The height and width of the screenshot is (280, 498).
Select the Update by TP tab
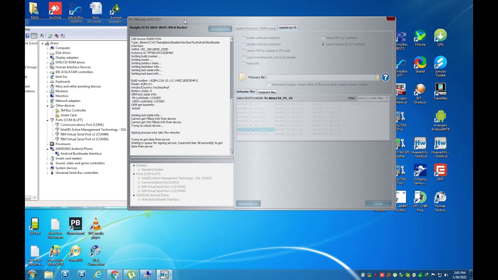tap(288, 28)
